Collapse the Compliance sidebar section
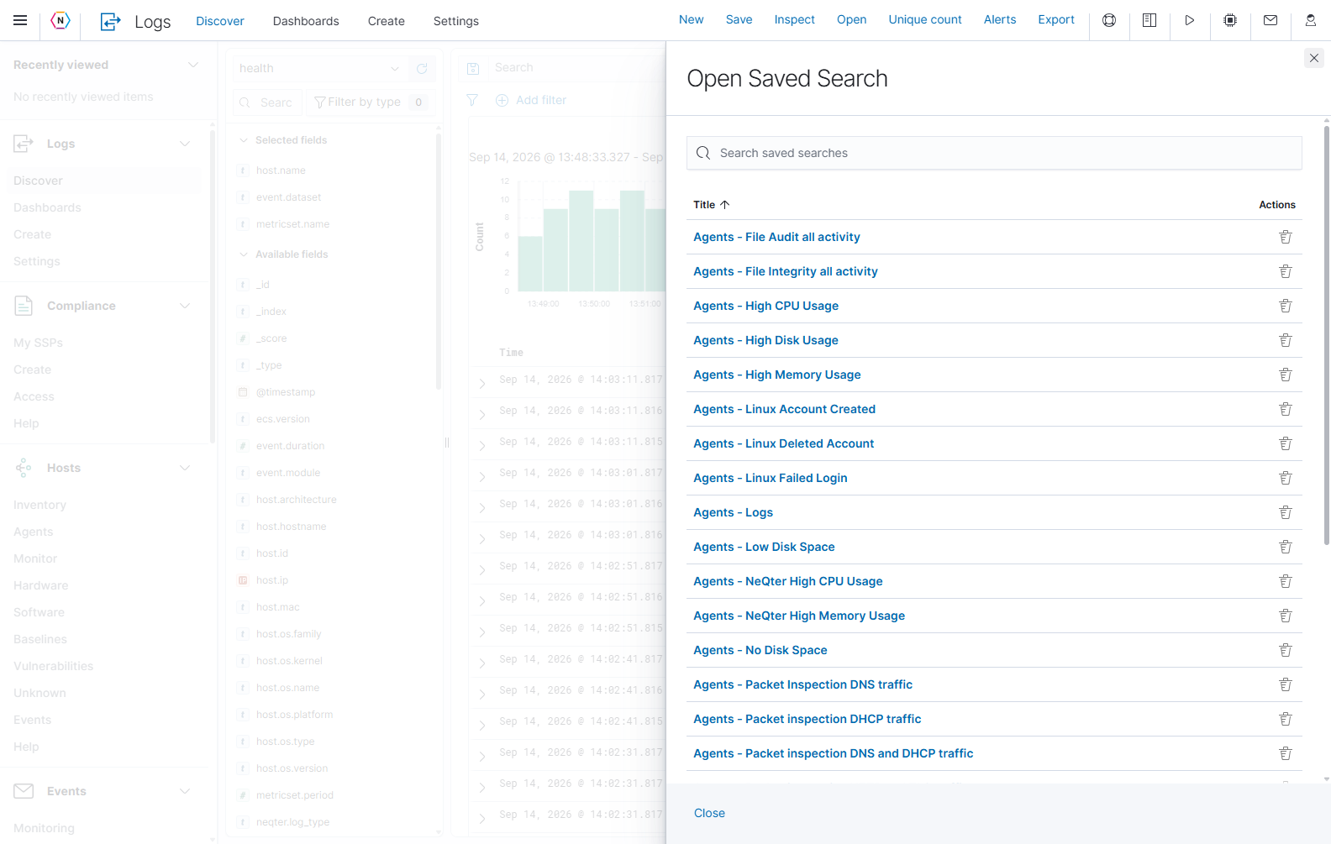This screenshot has width=1331, height=844. [185, 306]
